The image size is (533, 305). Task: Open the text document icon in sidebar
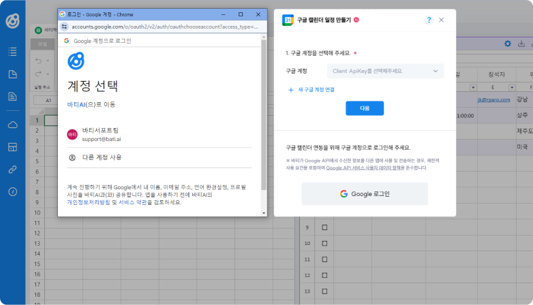12,97
